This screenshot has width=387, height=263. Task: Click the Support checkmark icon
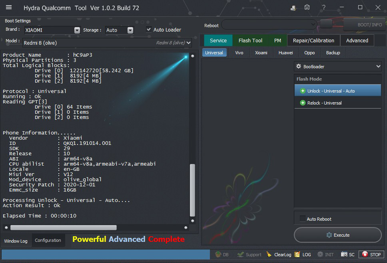coord(240,254)
